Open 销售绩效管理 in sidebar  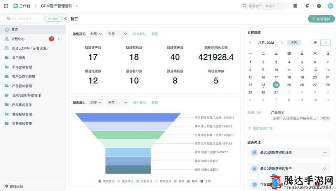pos(33,123)
